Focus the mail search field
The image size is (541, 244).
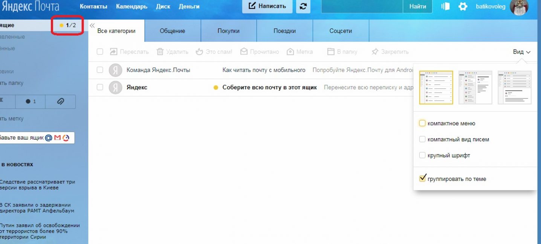(362, 6)
